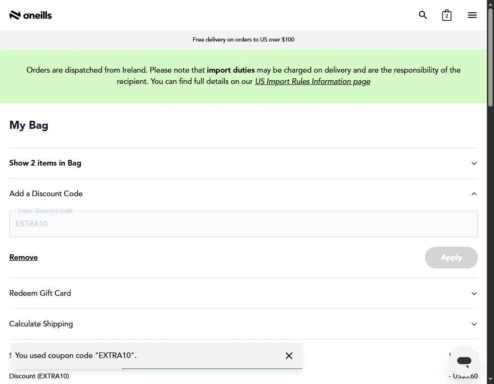The image size is (494, 384).
Task: Open the O'Neills logo home link
Action: click(x=31, y=15)
